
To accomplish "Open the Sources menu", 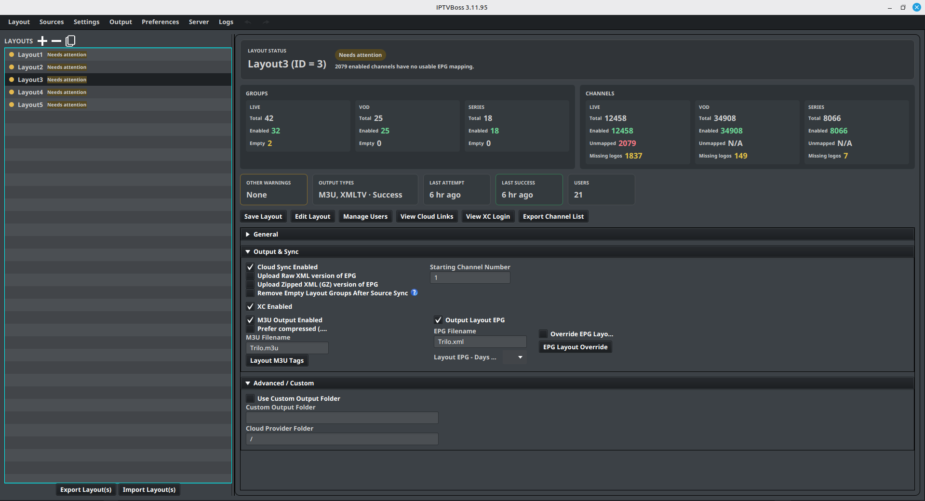I will coord(52,22).
